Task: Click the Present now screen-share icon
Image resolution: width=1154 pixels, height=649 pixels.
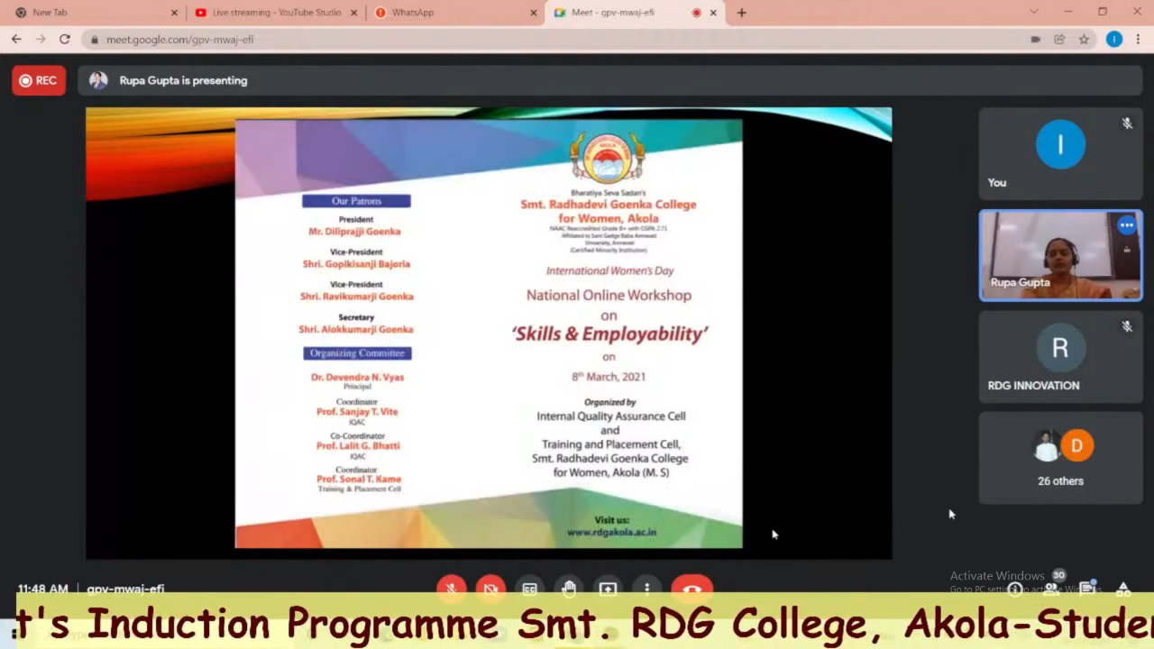Action: (608, 589)
